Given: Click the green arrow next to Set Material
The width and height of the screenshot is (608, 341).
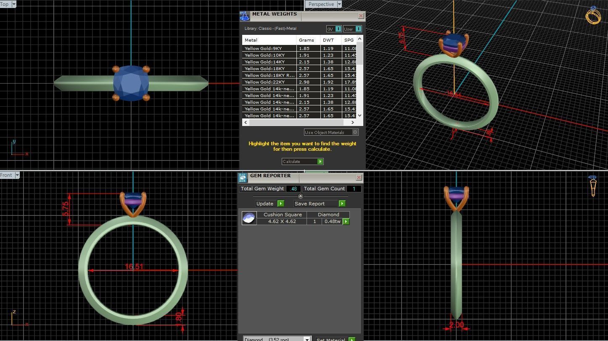Looking at the screenshot, I should 352,339.
